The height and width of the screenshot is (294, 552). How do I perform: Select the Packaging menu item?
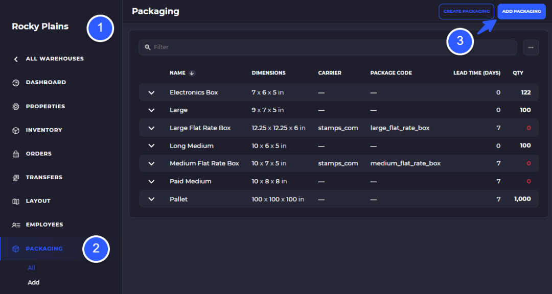click(x=44, y=249)
